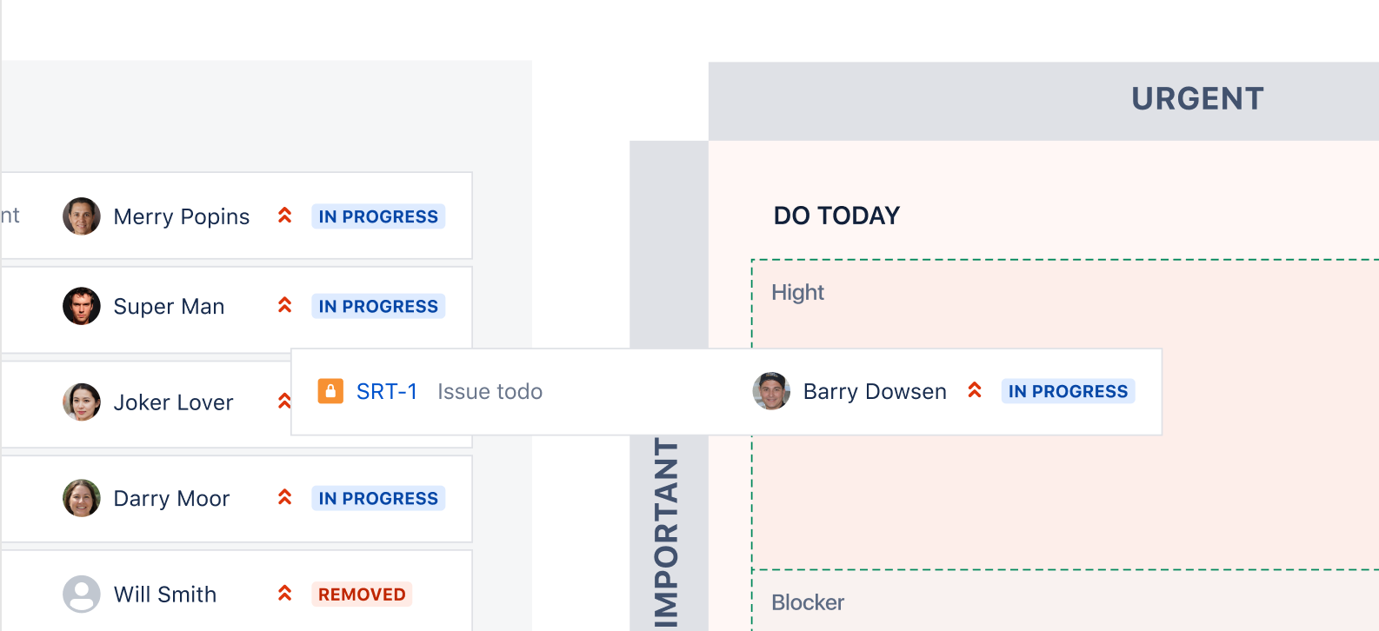The image size is (1379, 631).
Task: Click the orange lock icon beside SRT-1
Action: 330,391
